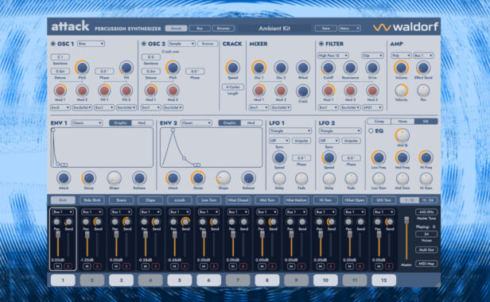This screenshot has height=302, width=490.
Task: Enable the EQ radio button
Action: (371, 131)
